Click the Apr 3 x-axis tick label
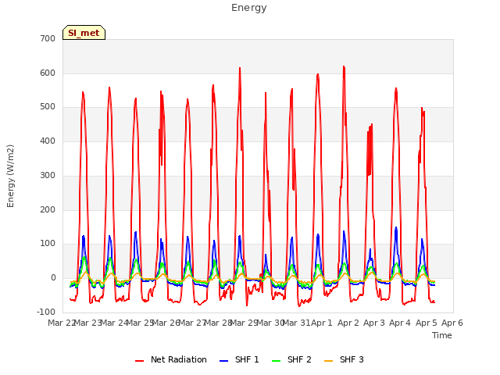Image resolution: width=500 pixels, height=375 pixels. 374,323
